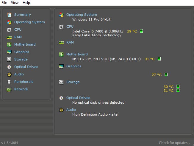Click High Definition Audio -laite text

(x=95, y=114)
